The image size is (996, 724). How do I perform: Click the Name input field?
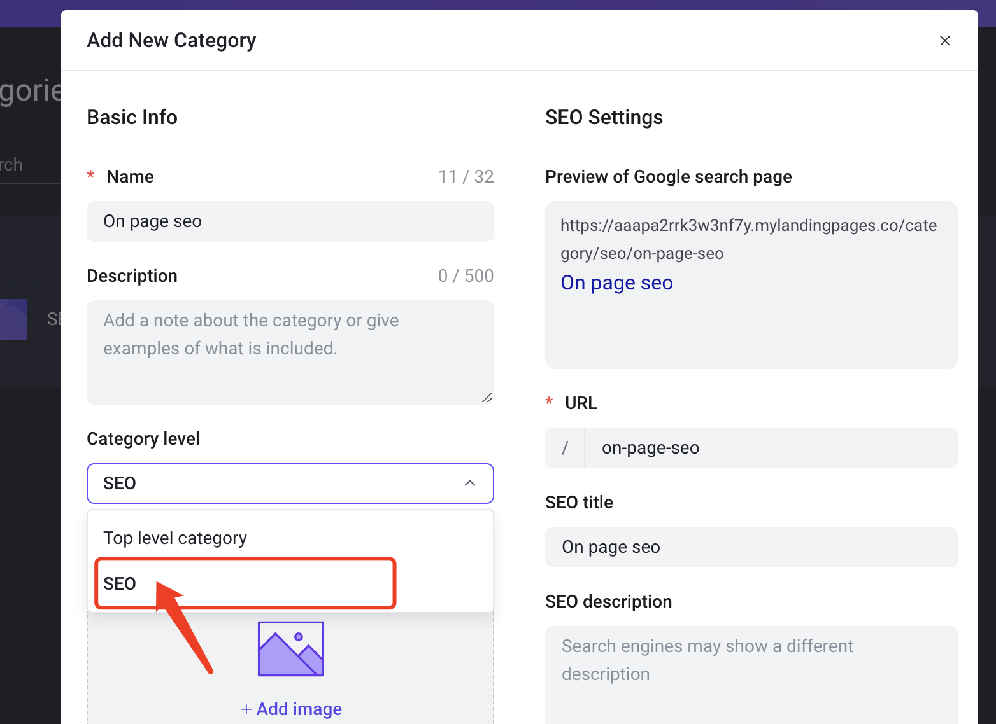click(290, 221)
